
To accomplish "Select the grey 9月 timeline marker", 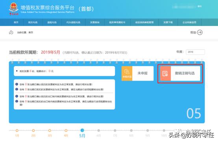I will click(148, 131).
